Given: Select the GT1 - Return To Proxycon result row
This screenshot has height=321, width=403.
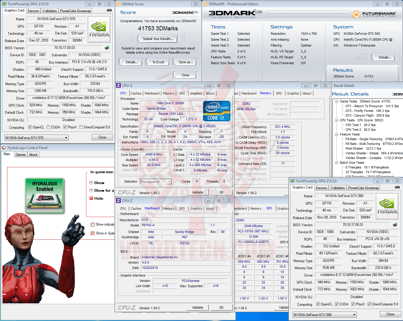Looking at the screenshot, I should pos(372,106).
